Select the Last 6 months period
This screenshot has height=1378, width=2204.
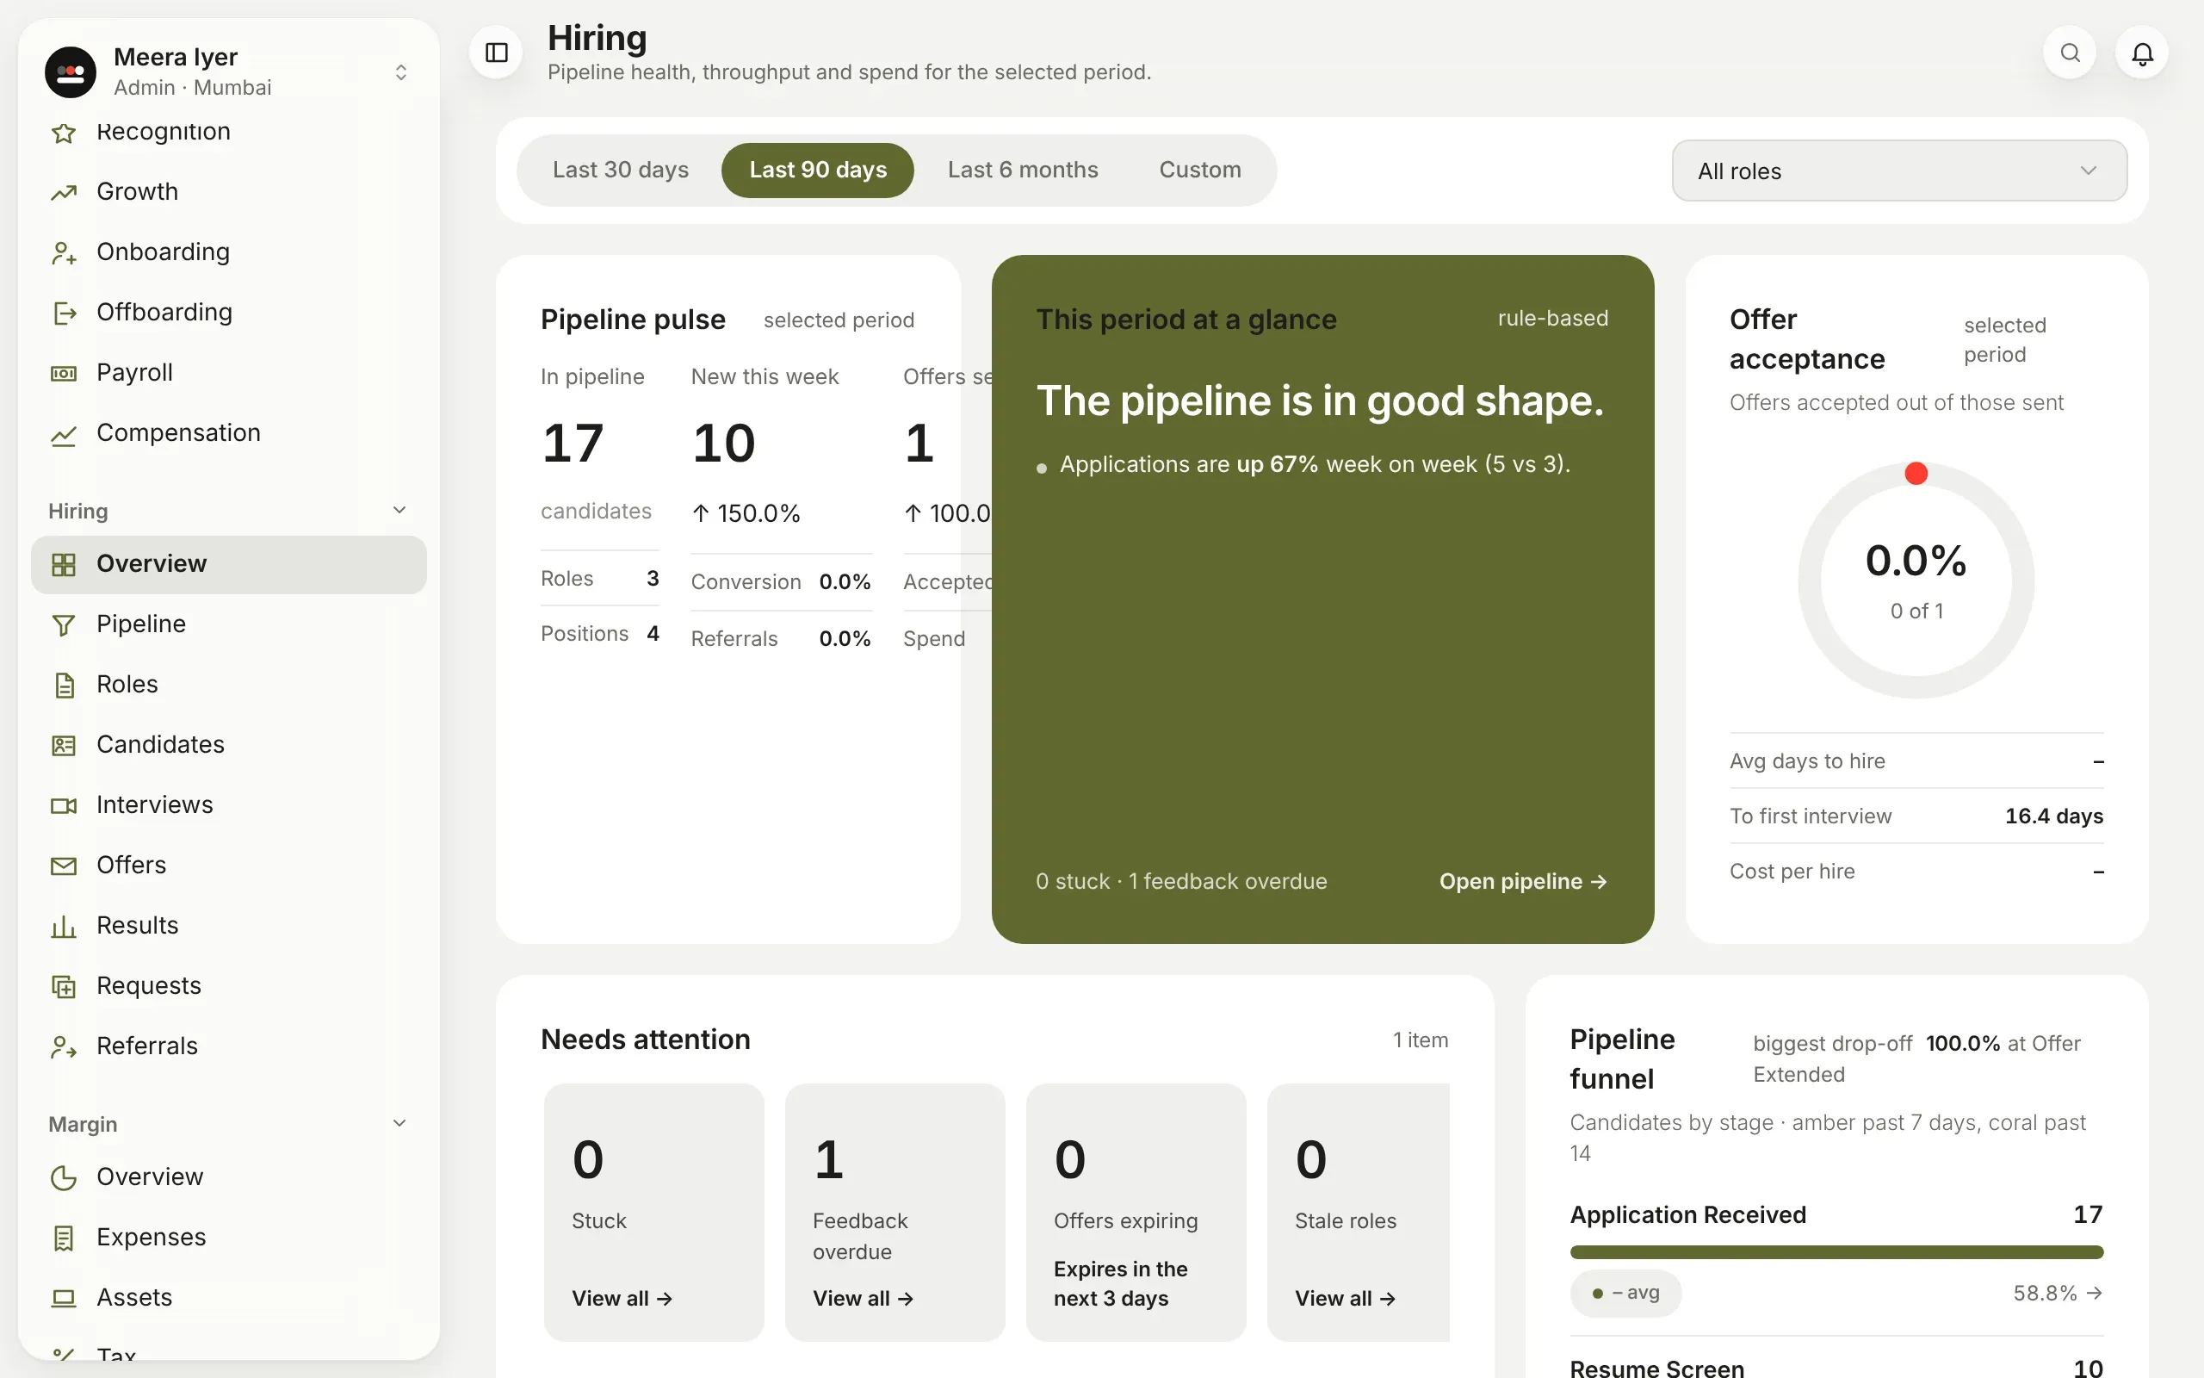tap(1023, 170)
